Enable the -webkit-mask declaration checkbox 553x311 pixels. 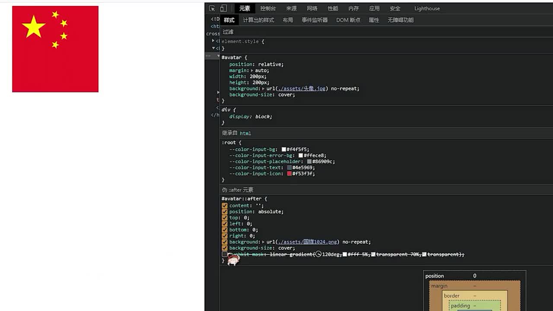225,254
